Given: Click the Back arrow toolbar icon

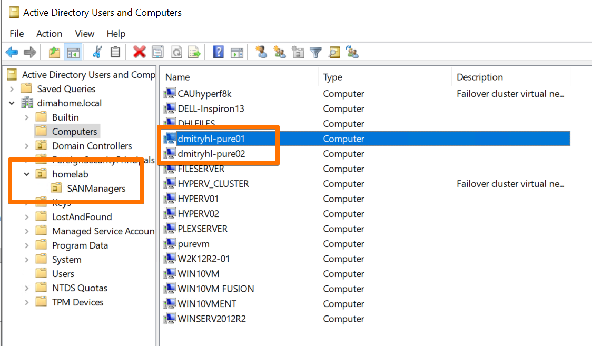Looking at the screenshot, I should tap(12, 52).
